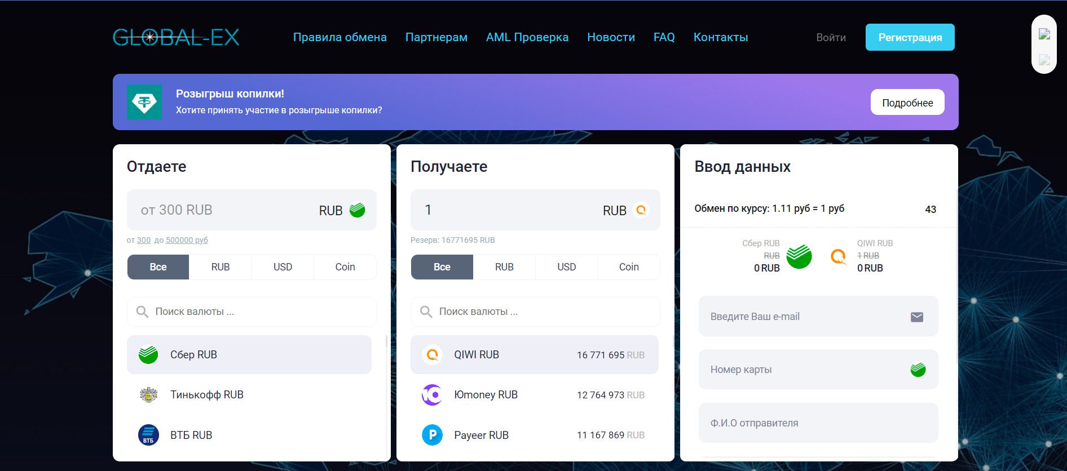Click the search magnifier icon in the Отдаете panel
This screenshot has height=471, width=1067.
[142, 312]
